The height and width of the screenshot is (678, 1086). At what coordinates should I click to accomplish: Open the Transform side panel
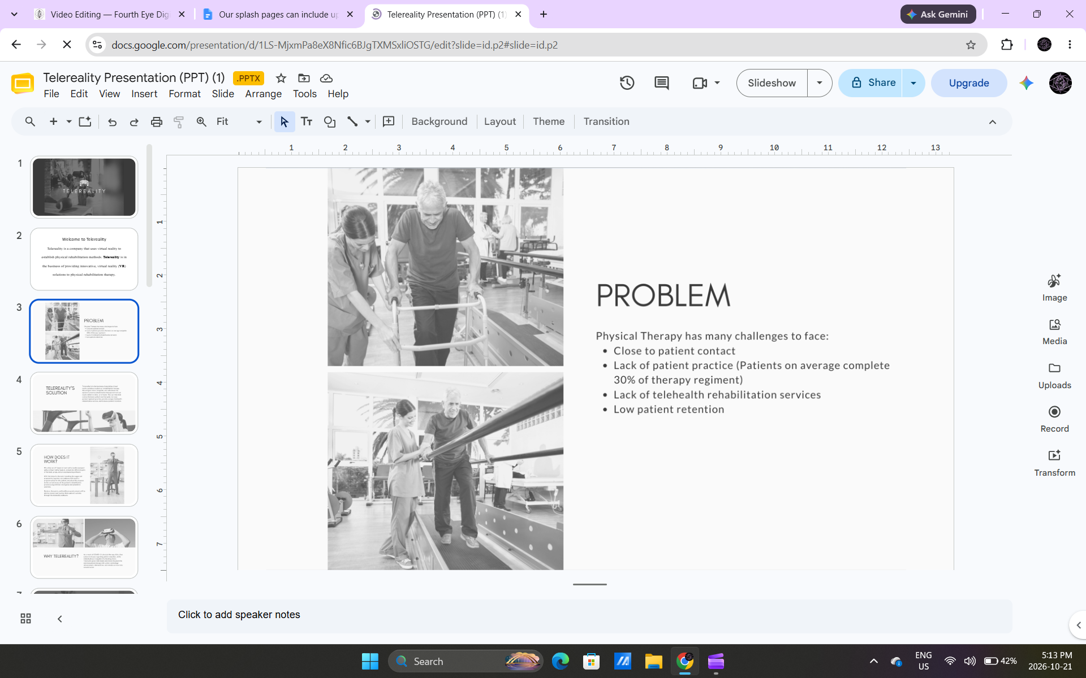click(1054, 463)
